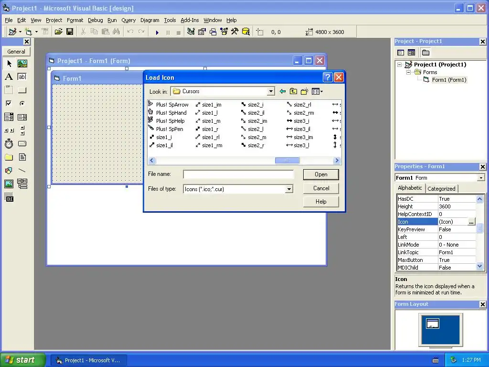Select the Plus! SpArrow cursor file
489x367 pixels.
tap(169, 105)
